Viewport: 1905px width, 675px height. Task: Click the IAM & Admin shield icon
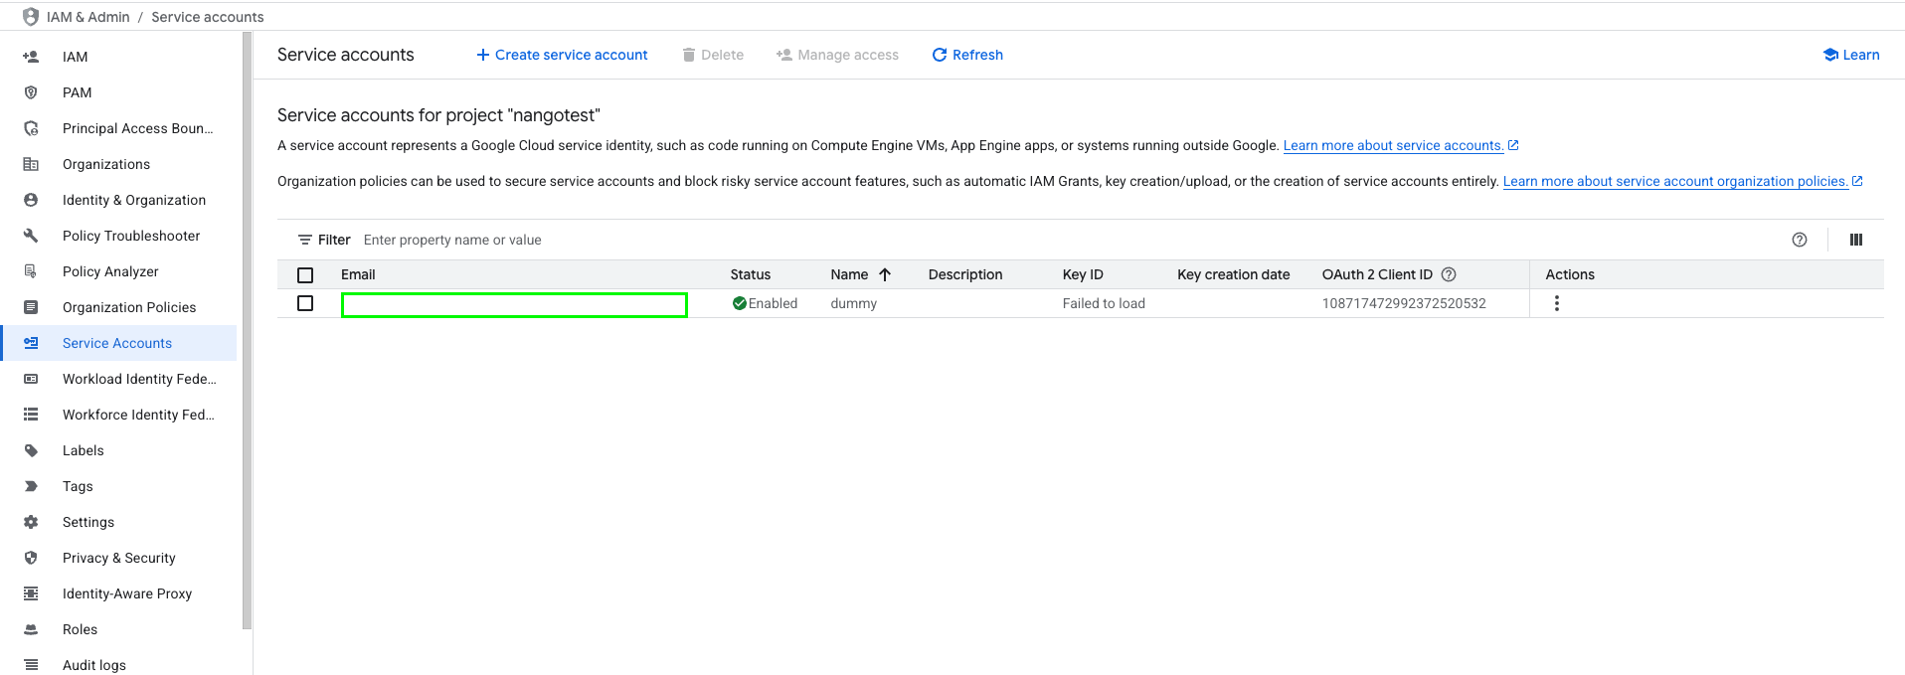[x=31, y=17]
